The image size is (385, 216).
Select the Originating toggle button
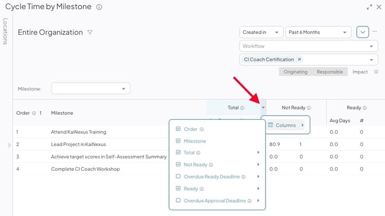tap(295, 72)
